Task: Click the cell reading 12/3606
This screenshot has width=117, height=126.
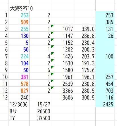Action: coord(19,104)
